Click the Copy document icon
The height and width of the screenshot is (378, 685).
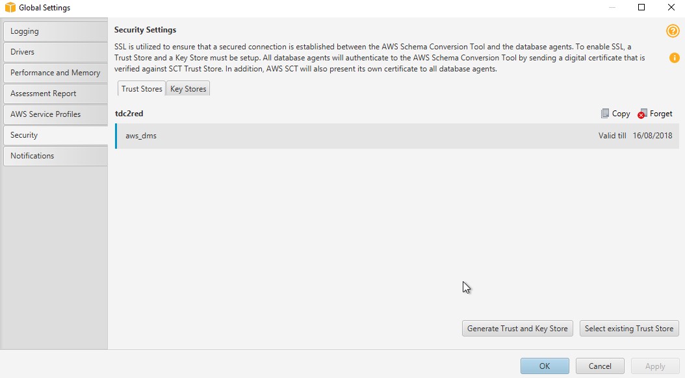[605, 114]
